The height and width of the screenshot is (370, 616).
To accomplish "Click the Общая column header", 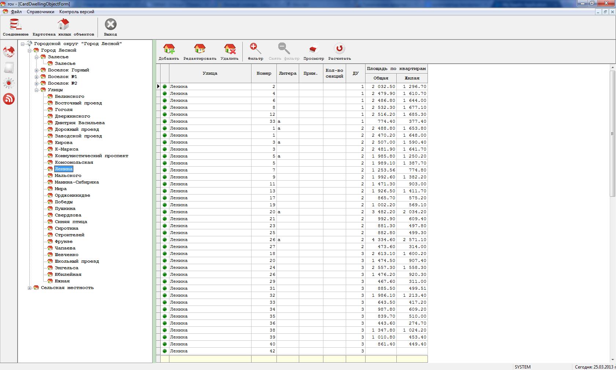I will pos(381,78).
